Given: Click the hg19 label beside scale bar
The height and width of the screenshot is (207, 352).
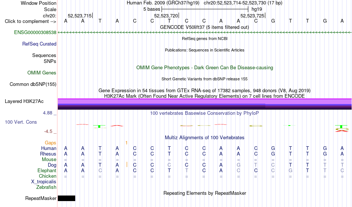Looking at the screenshot, I should pyautogui.click(x=257, y=9).
